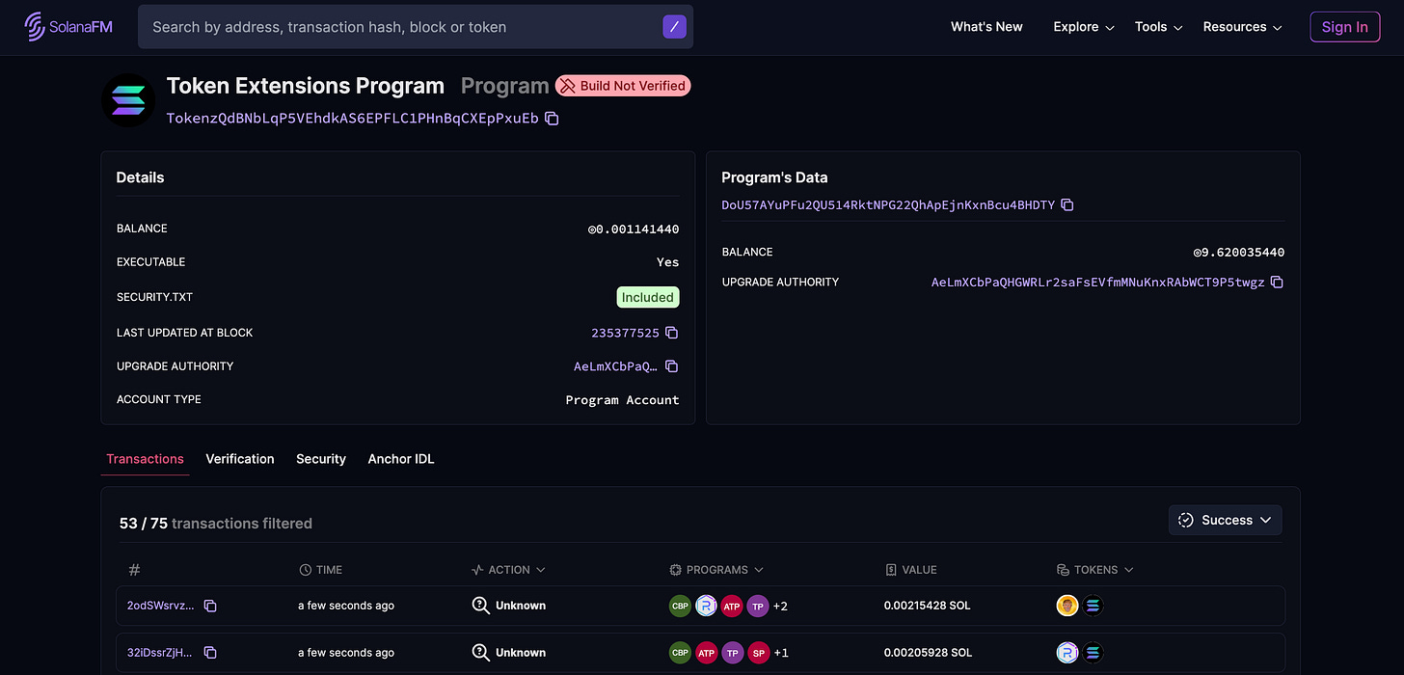Viewport: 1404px width, 675px height.
Task: Click the +1 more programs indicator
Action: [781, 653]
